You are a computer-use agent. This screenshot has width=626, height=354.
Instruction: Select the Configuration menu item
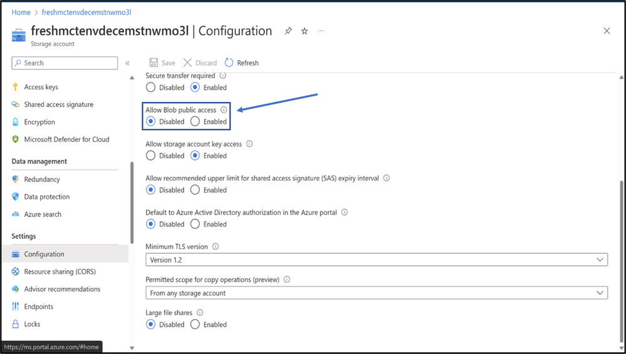66,254
